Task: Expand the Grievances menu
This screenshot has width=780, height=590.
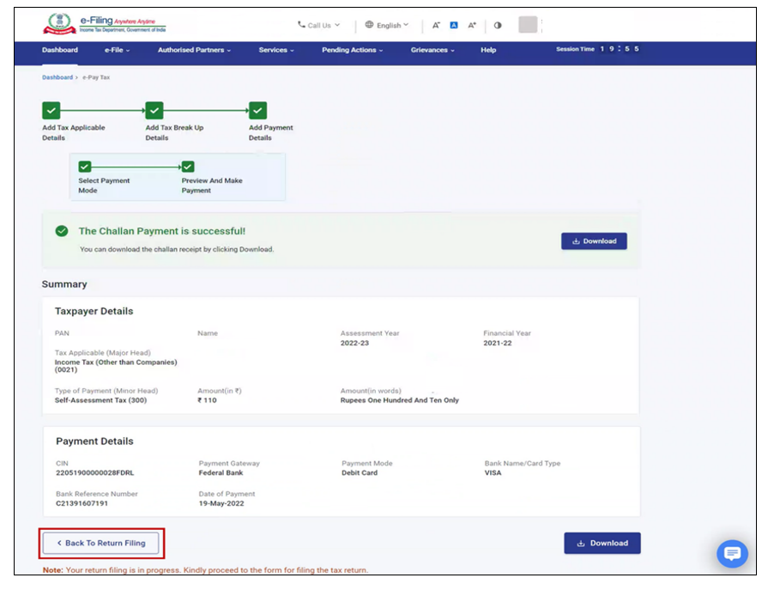Action: [432, 51]
